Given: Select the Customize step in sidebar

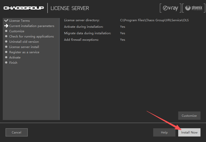Looking at the screenshot, I should click(x=17, y=31).
